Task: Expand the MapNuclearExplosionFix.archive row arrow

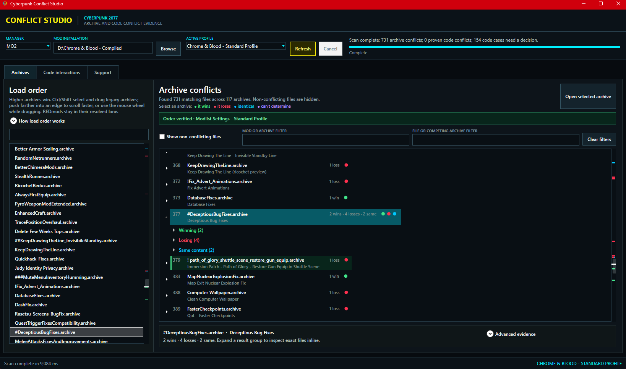Action: pyautogui.click(x=167, y=279)
